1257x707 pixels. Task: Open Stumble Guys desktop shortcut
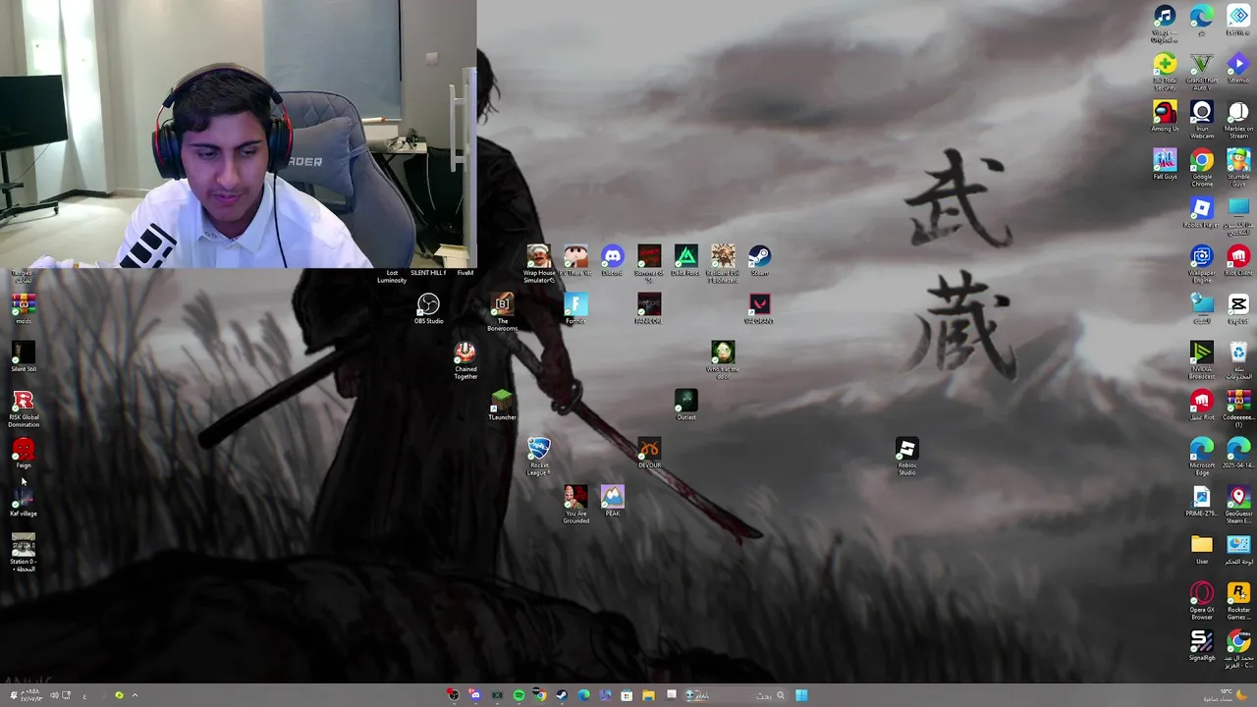[1238, 168]
